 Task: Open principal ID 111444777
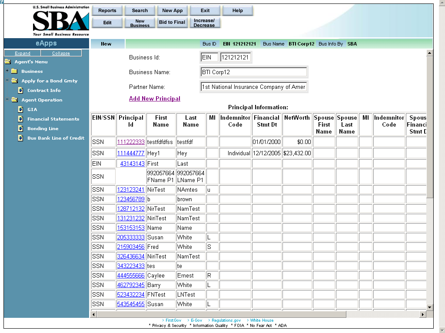(x=131, y=153)
